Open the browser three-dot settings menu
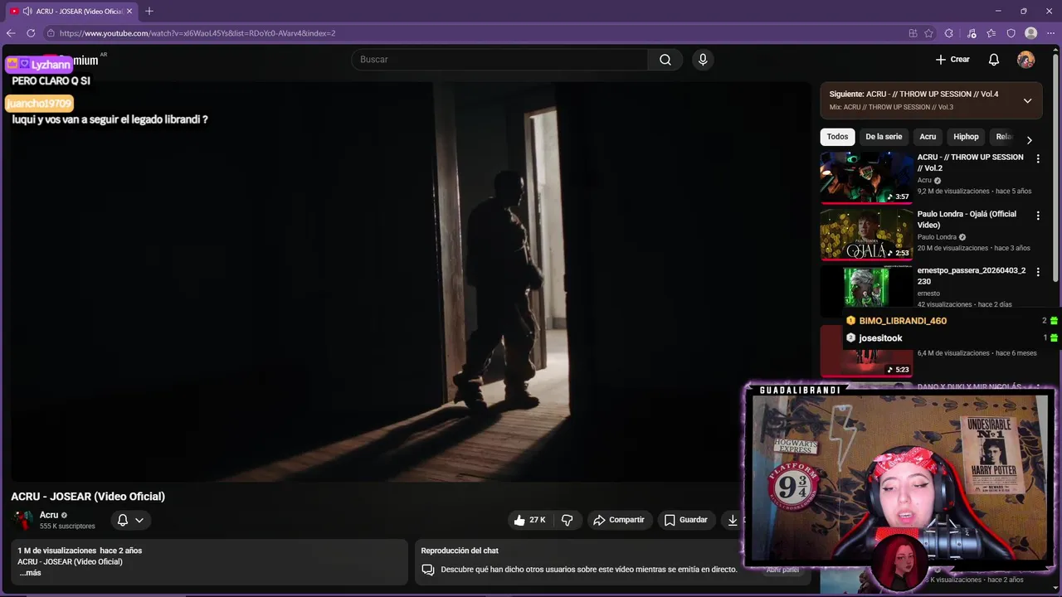1062x597 pixels. click(x=1050, y=33)
